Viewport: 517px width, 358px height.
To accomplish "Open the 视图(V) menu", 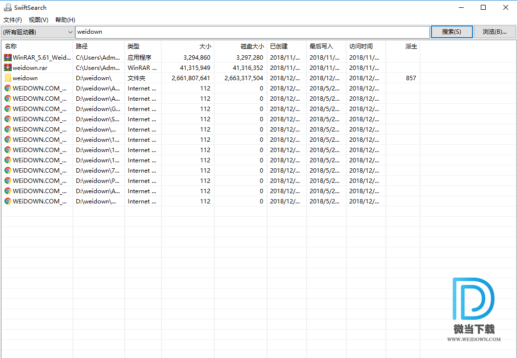I will pyautogui.click(x=39, y=20).
